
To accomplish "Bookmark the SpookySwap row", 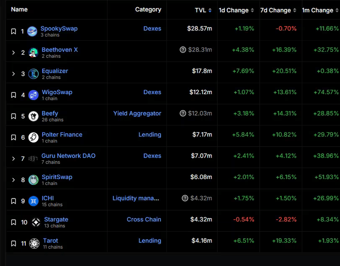I will click(13, 31).
